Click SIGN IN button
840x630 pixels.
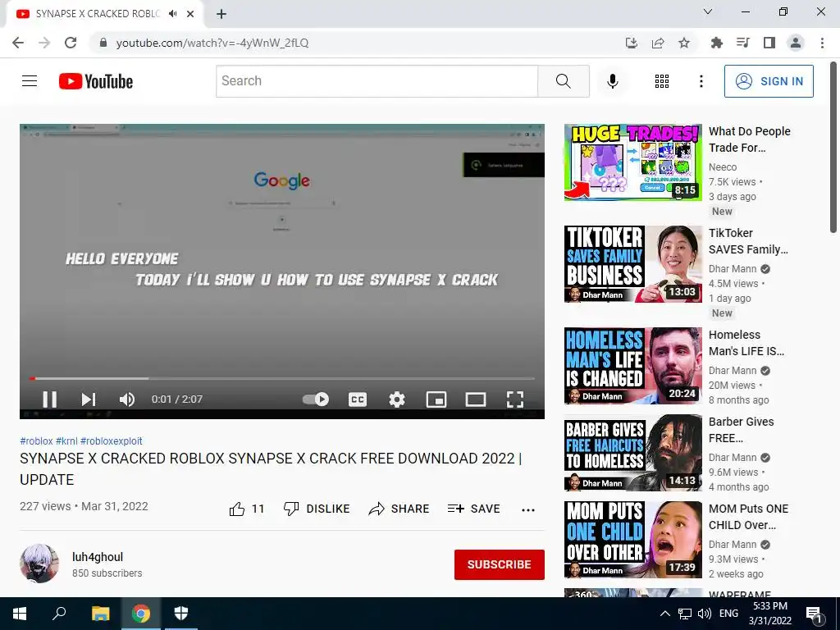click(x=769, y=81)
